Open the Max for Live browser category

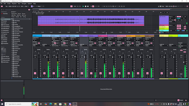click(6, 32)
